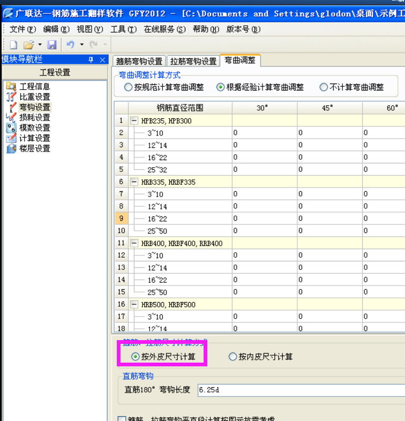Click the Open folder toolbar icon
The width and height of the screenshot is (405, 421).
(x=28, y=44)
